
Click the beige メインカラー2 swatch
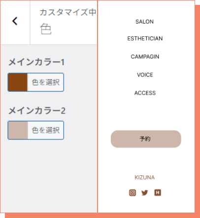pos(18,130)
